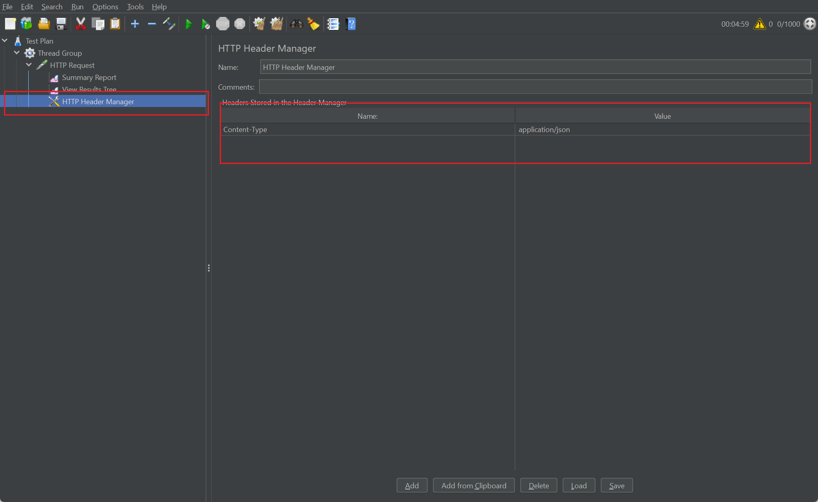Click Start no pauses icon
This screenshot has width=818, height=502.
click(x=206, y=24)
